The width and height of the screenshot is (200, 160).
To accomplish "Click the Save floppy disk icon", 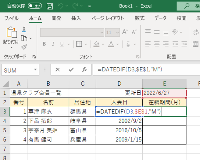I will coord(50,6).
